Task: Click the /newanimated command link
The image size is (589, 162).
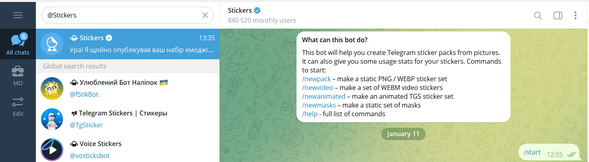Action: click(324, 96)
